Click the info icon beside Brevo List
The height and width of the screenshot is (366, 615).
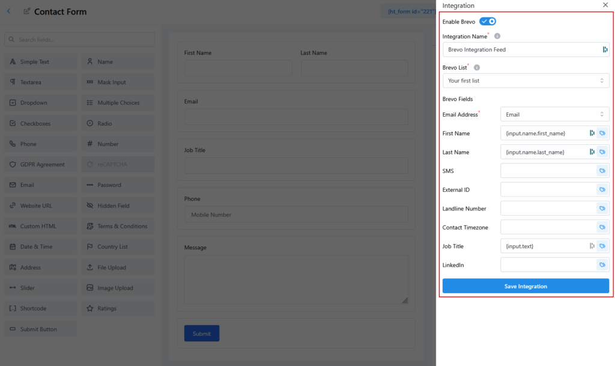coord(477,68)
